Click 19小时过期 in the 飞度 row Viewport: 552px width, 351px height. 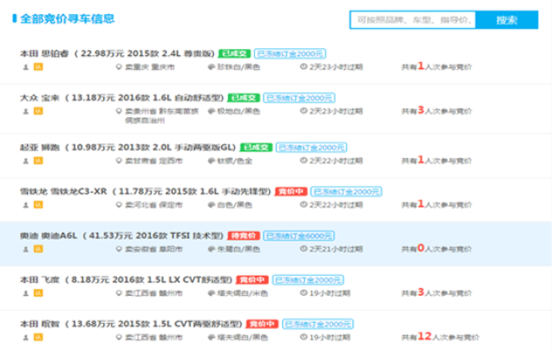(x=329, y=293)
